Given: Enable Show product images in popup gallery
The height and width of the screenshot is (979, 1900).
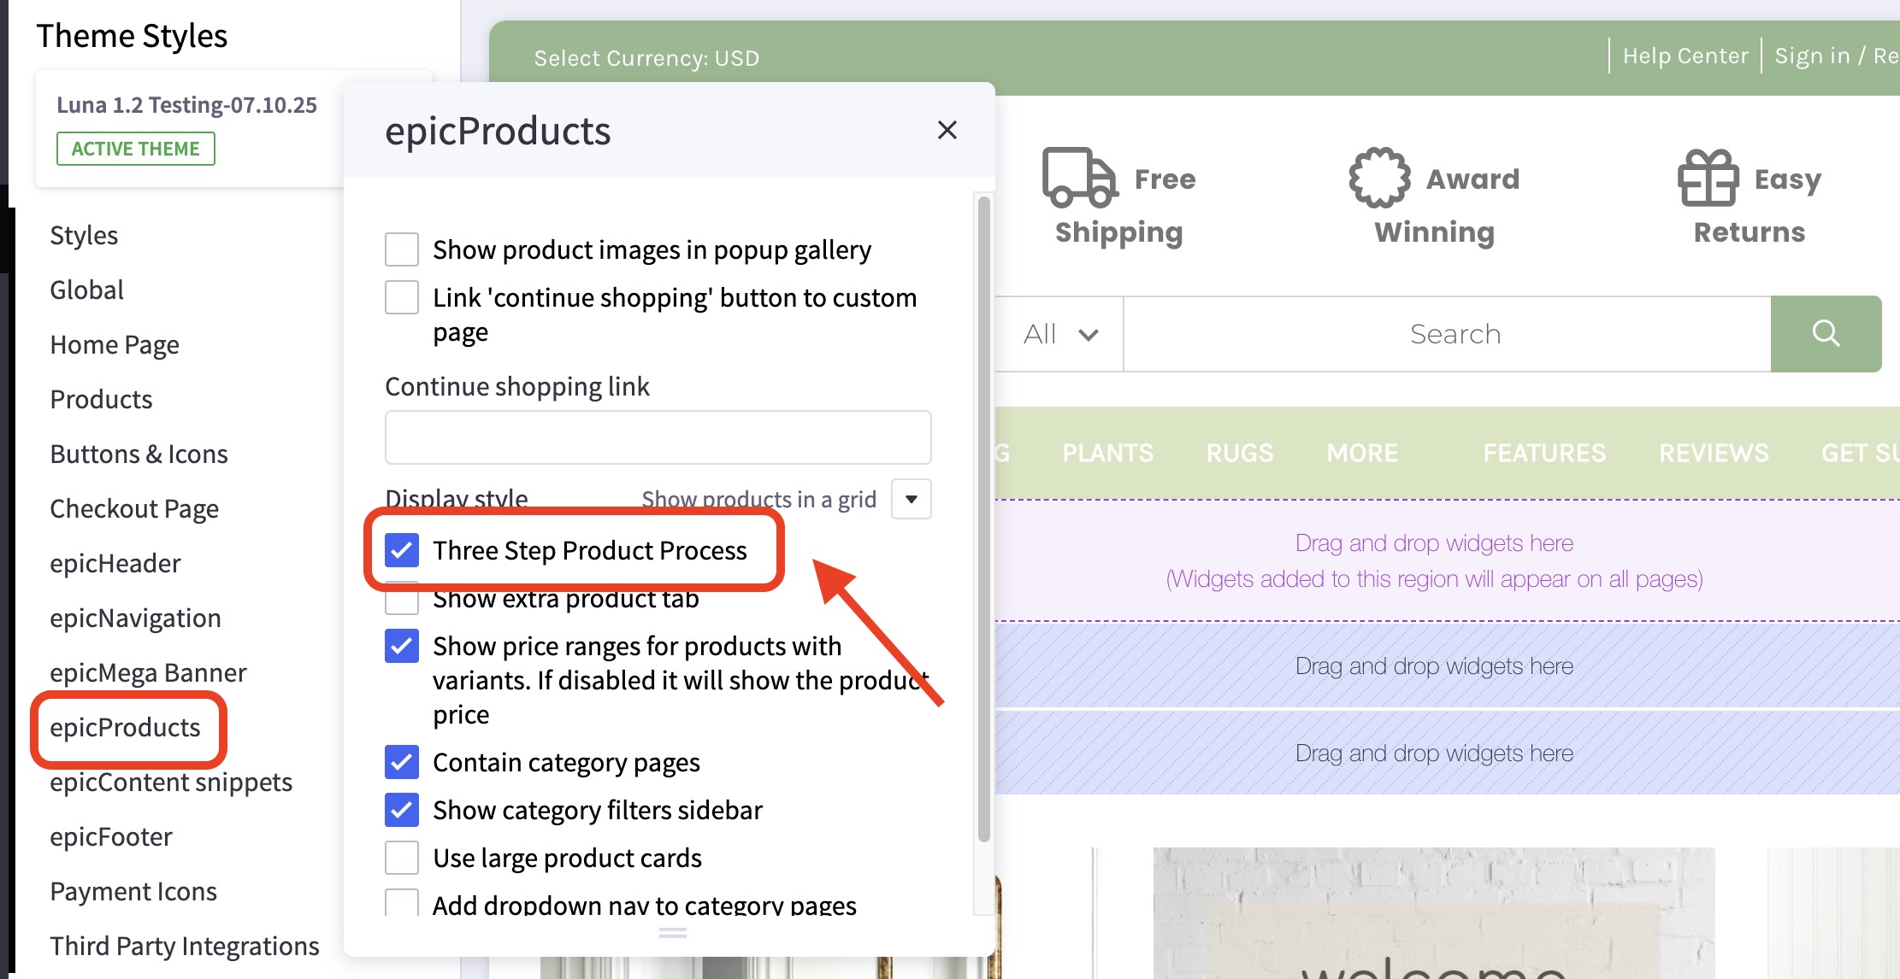Looking at the screenshot, I should tap(401, 249).
